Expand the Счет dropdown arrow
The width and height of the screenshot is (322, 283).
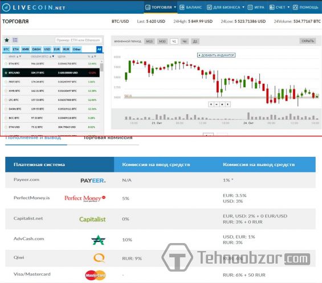coord(288,7)
